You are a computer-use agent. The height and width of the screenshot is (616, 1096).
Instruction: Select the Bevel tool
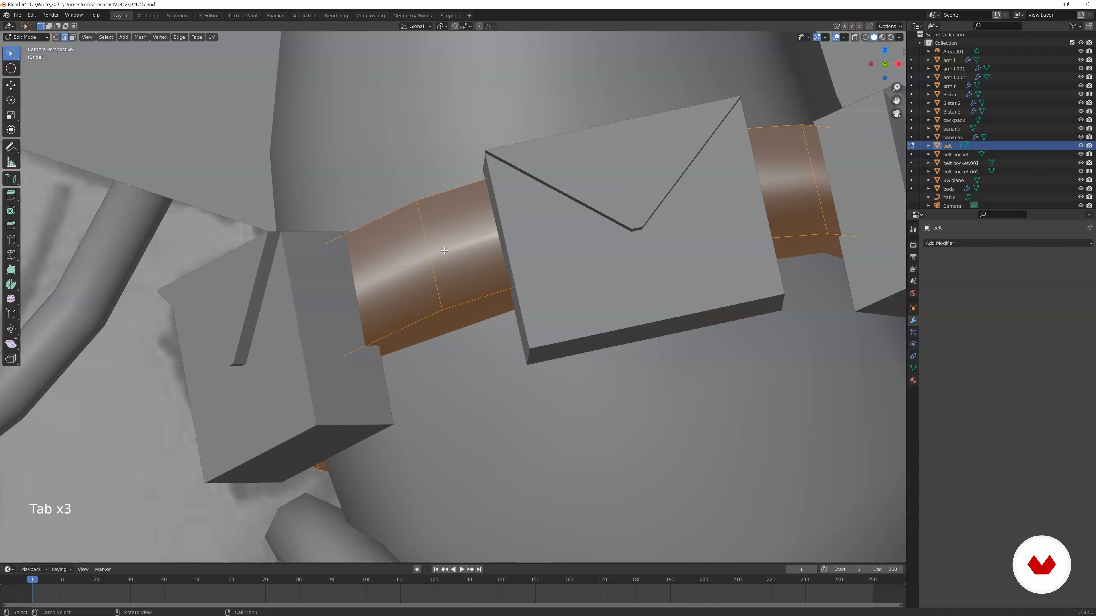pos(11,225)
